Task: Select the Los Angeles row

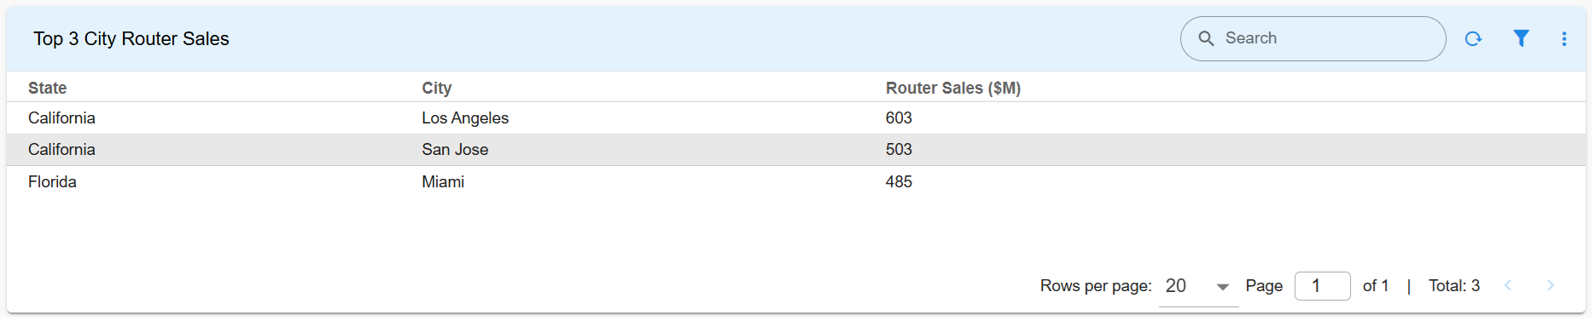Action: point(796,118)
